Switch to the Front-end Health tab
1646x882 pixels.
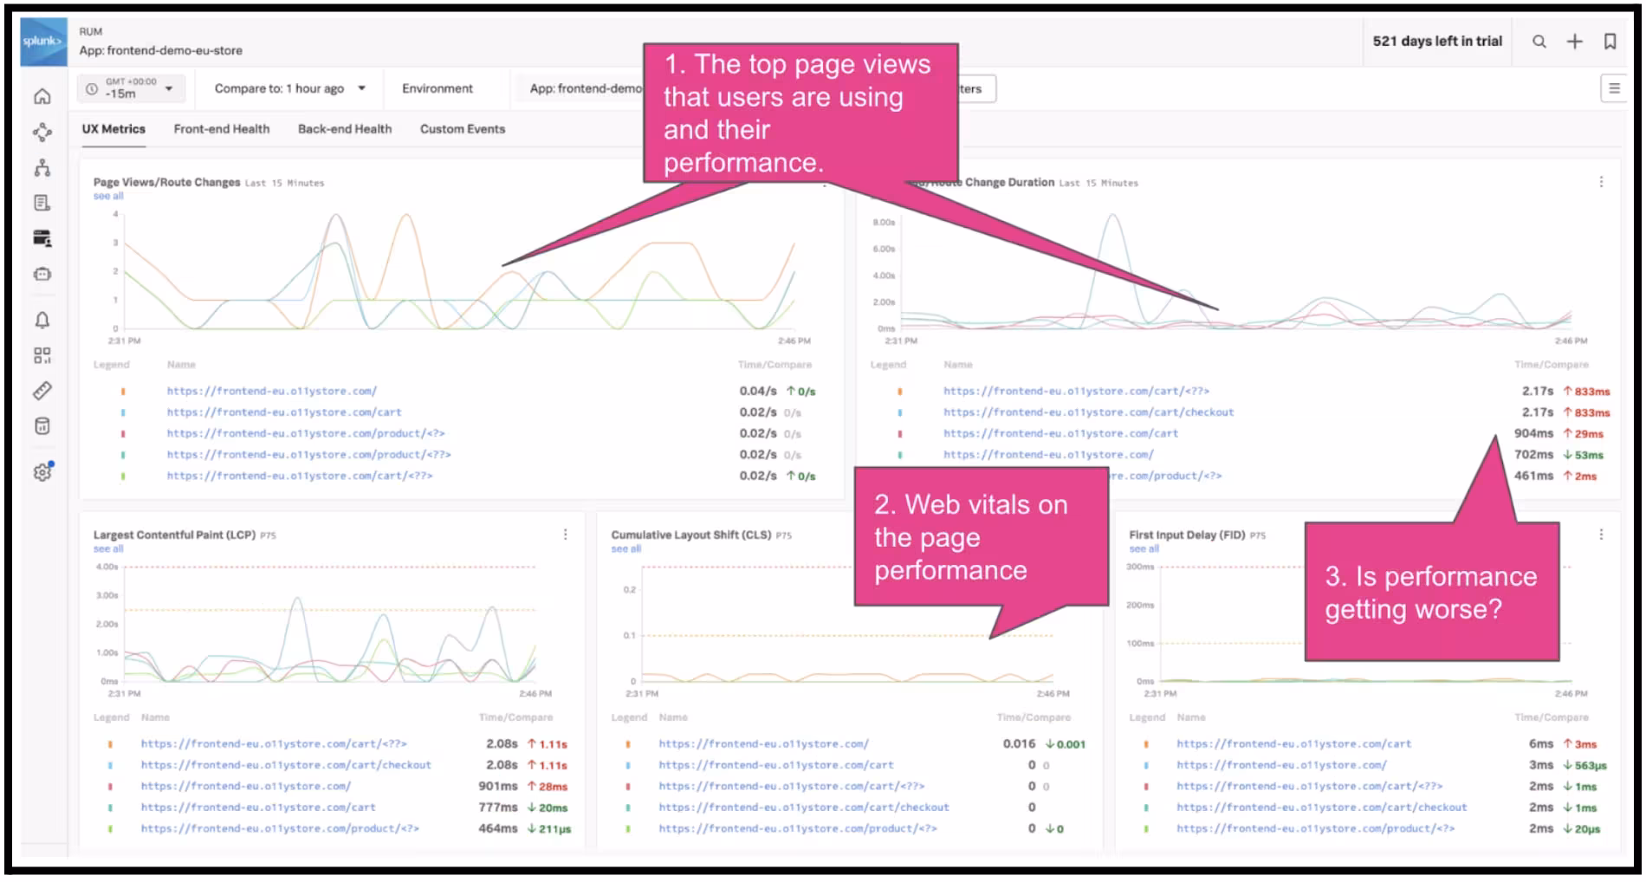[x=221, y=129]
